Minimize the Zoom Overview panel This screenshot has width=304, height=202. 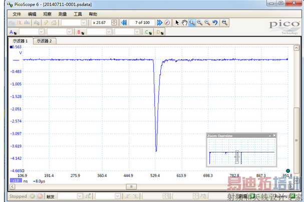[269, 136]
